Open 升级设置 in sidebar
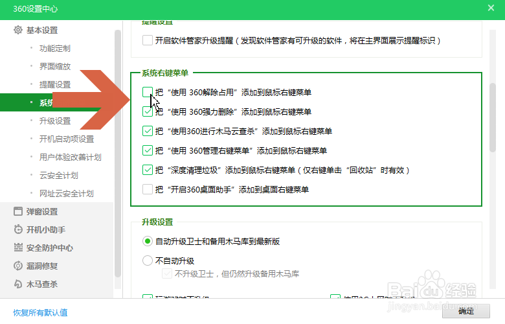 (x=55, y=121)
